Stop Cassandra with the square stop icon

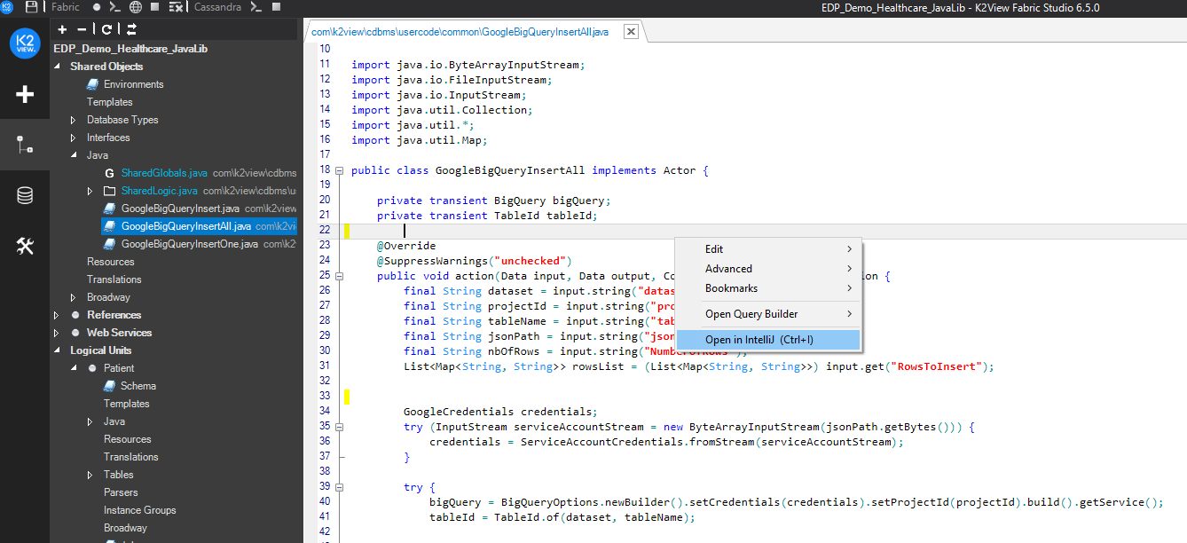[x=276, y=7]
